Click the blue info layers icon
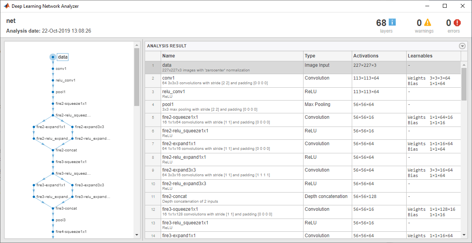The width and height of the screenshot is (472, 243). (x=392, y=23)
